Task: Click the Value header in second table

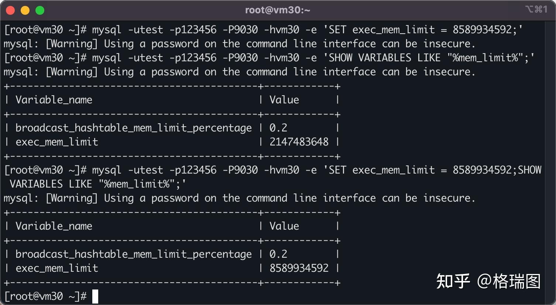Action: point(284,226)
